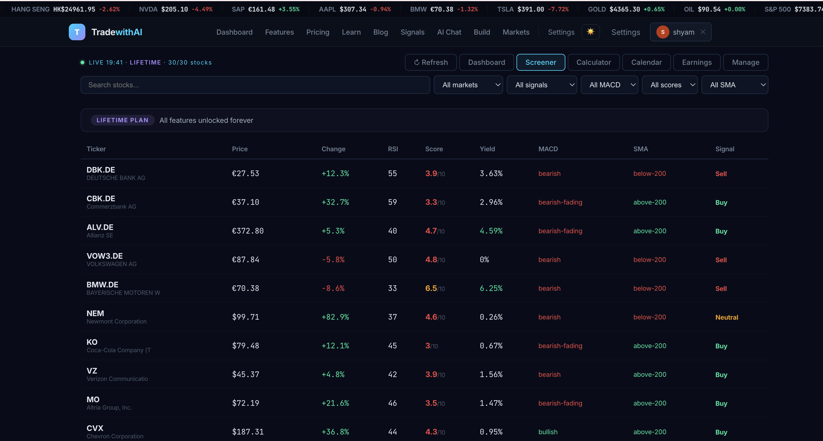Sort by Ticker column header

click(96, 149)
